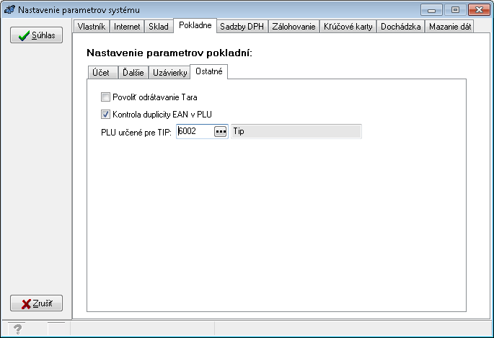Switch to the Internet tab
Image resolution: width=494 pixels, height=338 pixels.
[127, 27]
